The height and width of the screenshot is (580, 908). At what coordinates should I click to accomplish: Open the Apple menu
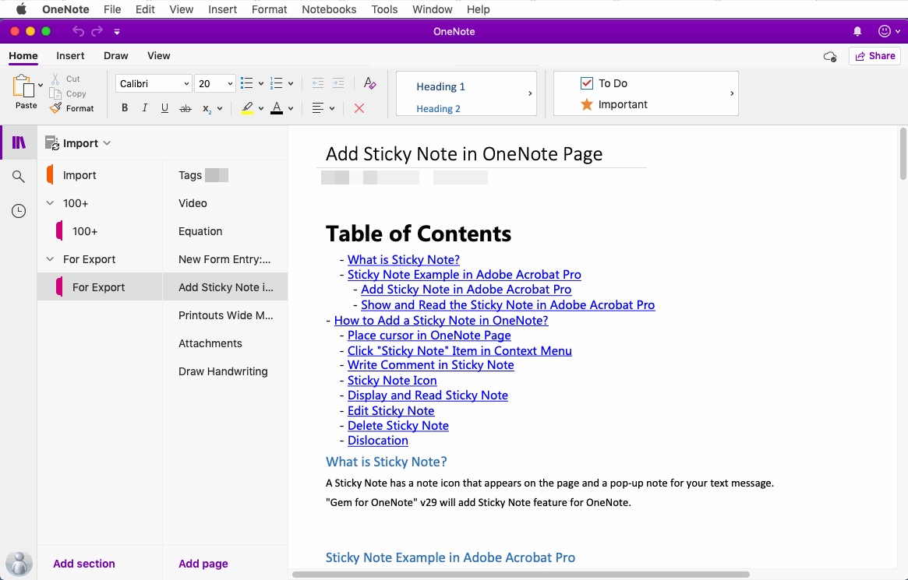pos(21,9)
